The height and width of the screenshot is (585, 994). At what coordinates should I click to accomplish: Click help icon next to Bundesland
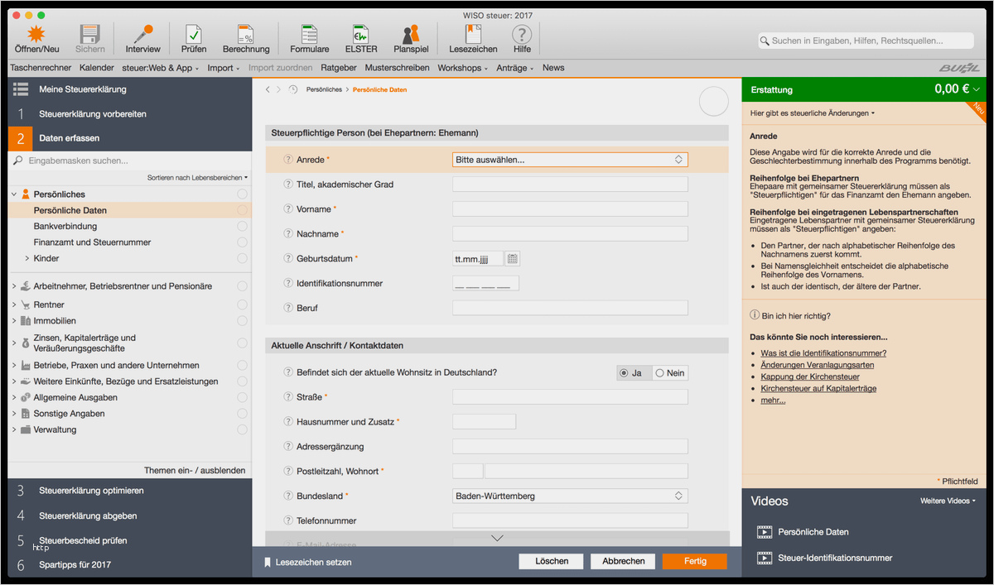click(x=288, y=496)
